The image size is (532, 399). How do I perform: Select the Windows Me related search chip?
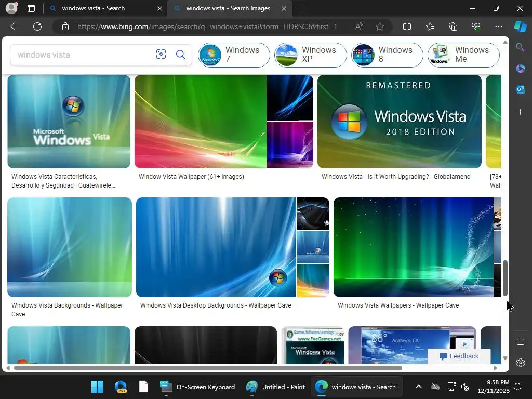pyautogui.click(x=463, y=55)
